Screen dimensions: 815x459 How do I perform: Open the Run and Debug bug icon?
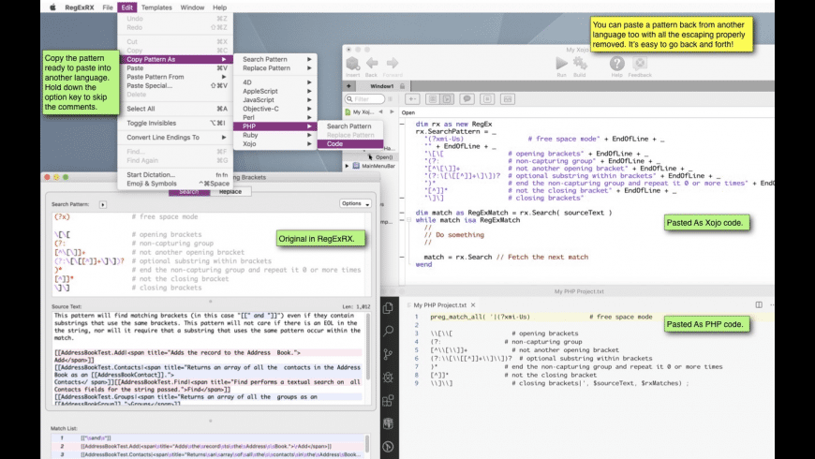(389, 377)
